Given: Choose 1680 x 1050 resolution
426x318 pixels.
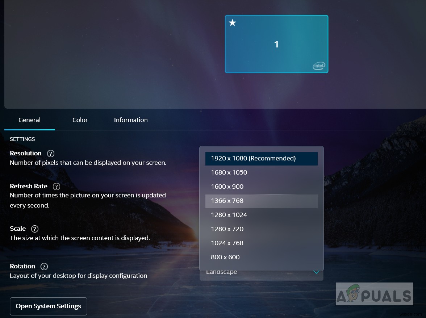Looking at the screenshot, I should point(262,173).
